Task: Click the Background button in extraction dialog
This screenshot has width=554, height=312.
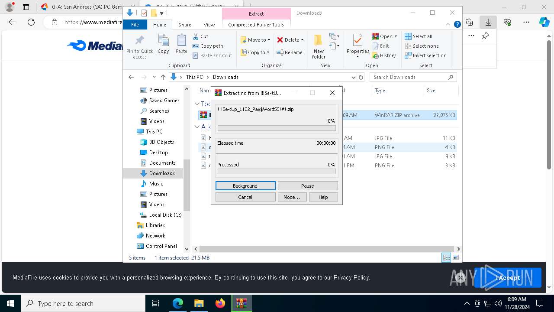Action: coord(245,186)
